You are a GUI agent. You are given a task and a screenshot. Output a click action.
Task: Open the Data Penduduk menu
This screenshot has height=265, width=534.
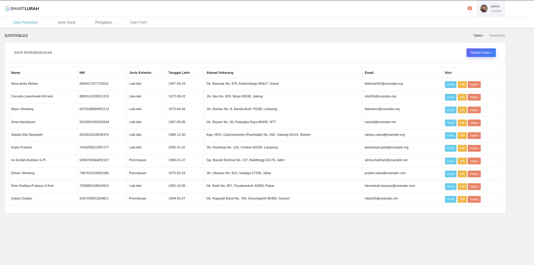click(x=25, y=22)
